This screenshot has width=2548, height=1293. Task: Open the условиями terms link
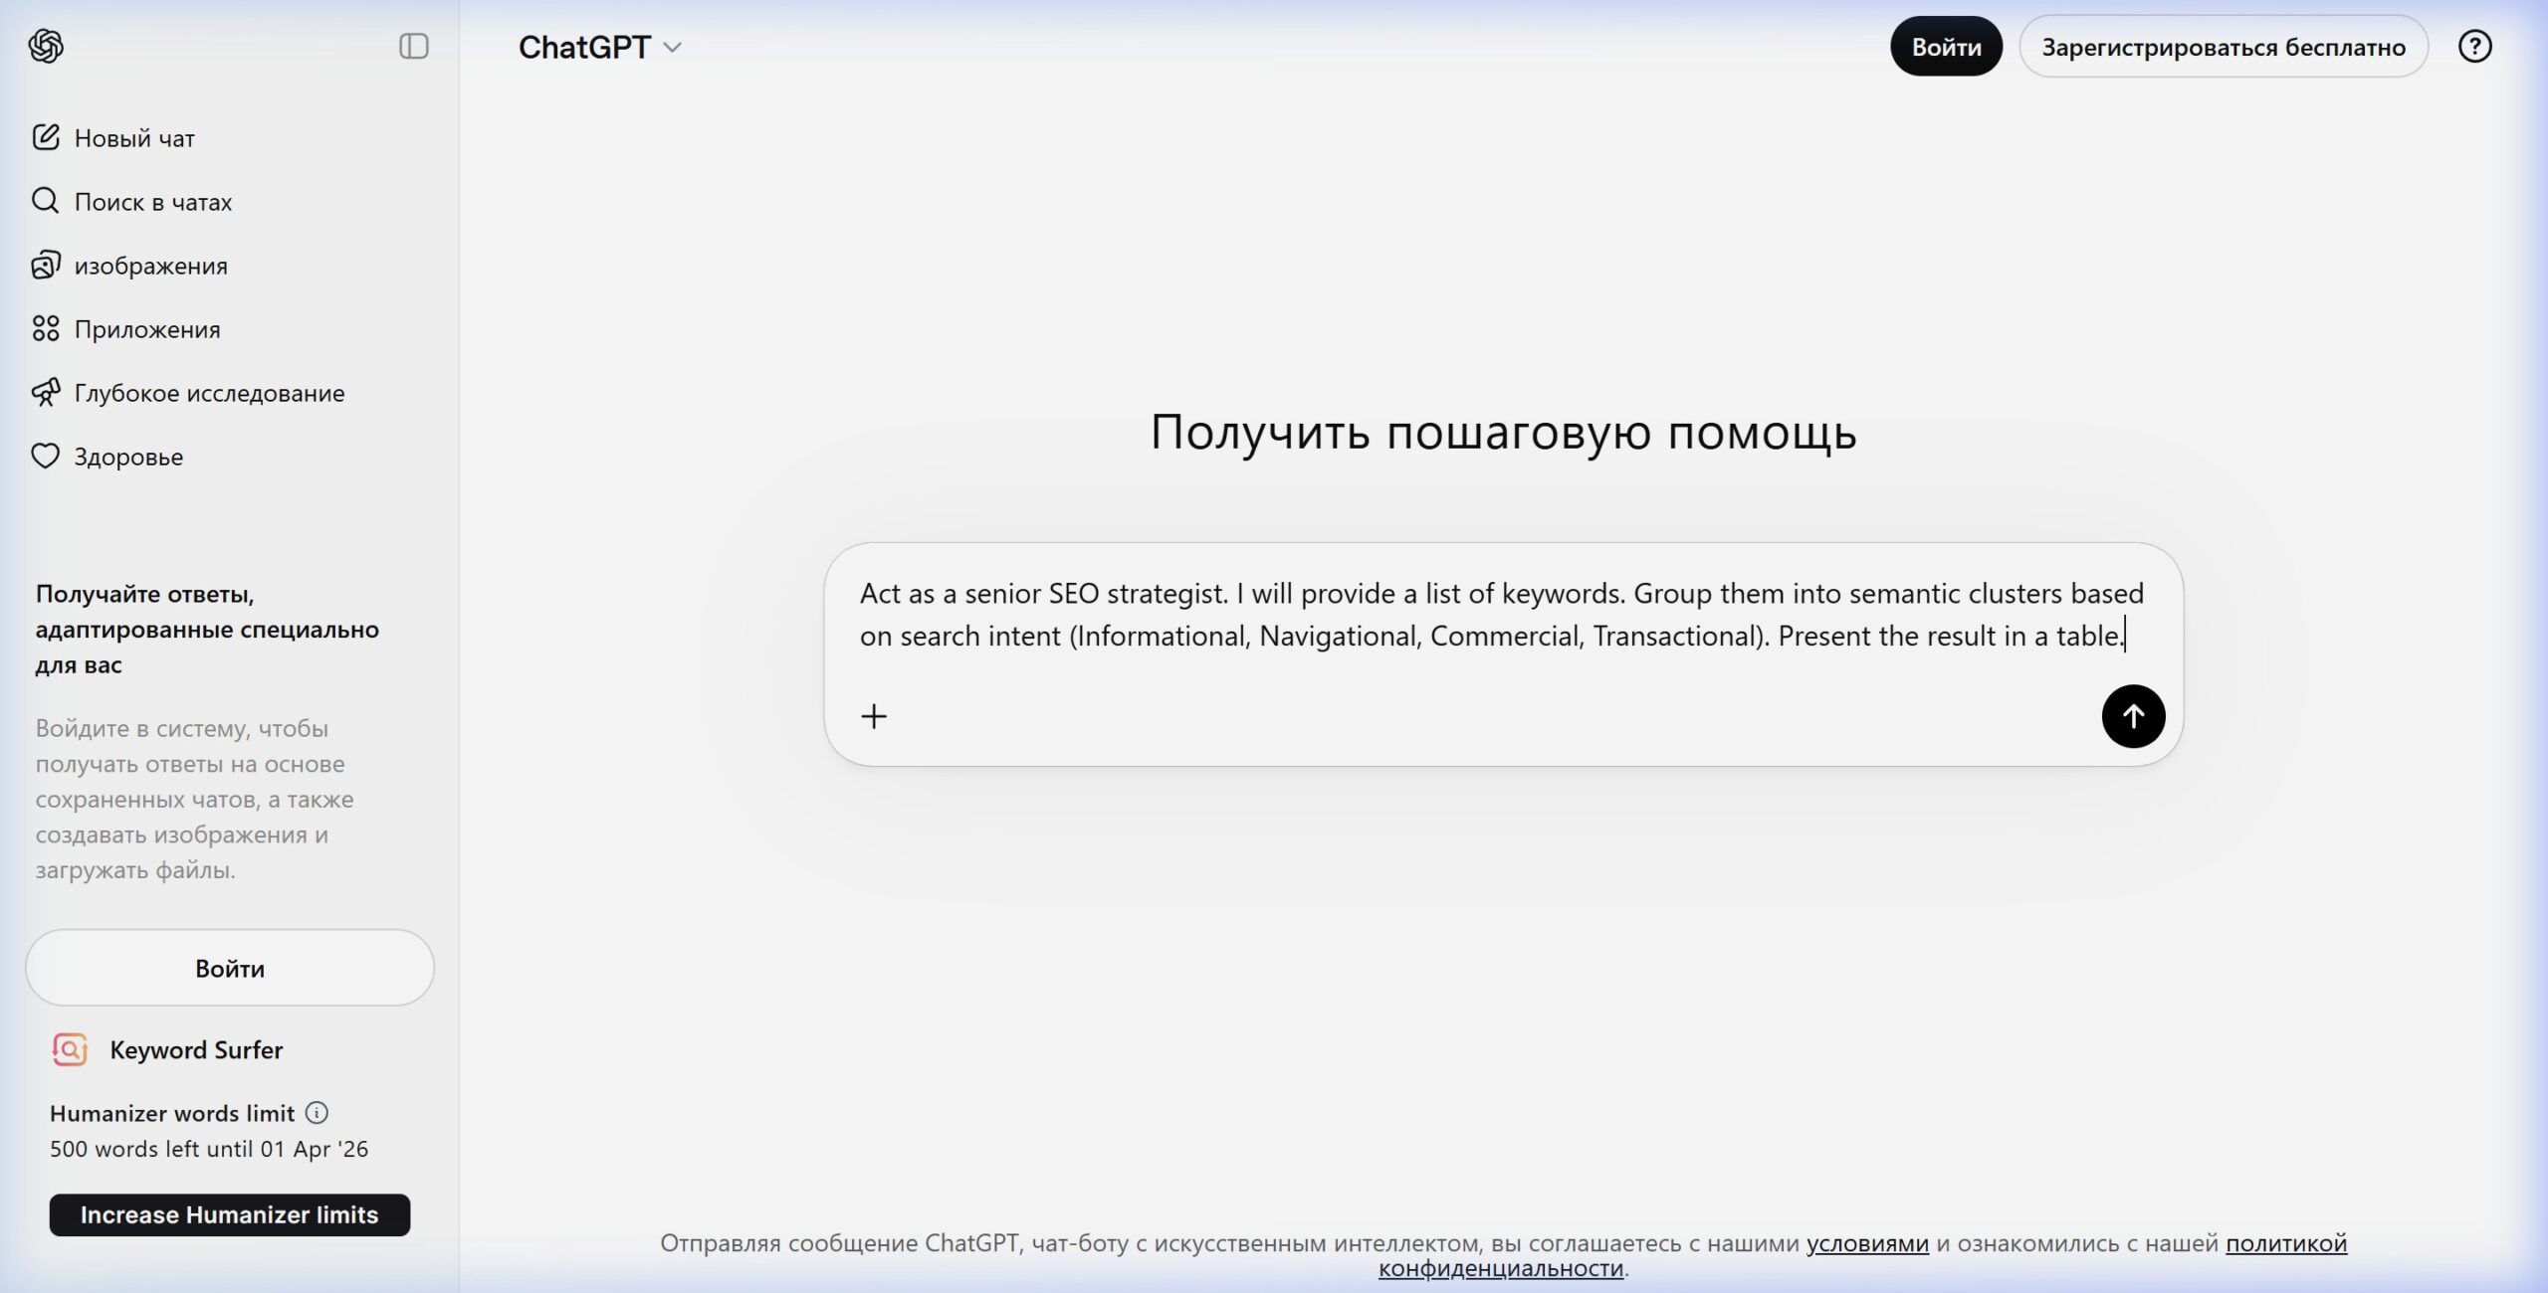1867,1243
